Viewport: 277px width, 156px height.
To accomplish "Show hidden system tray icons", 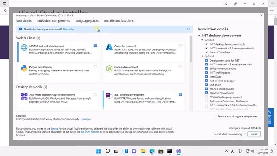I will point(227,151).
